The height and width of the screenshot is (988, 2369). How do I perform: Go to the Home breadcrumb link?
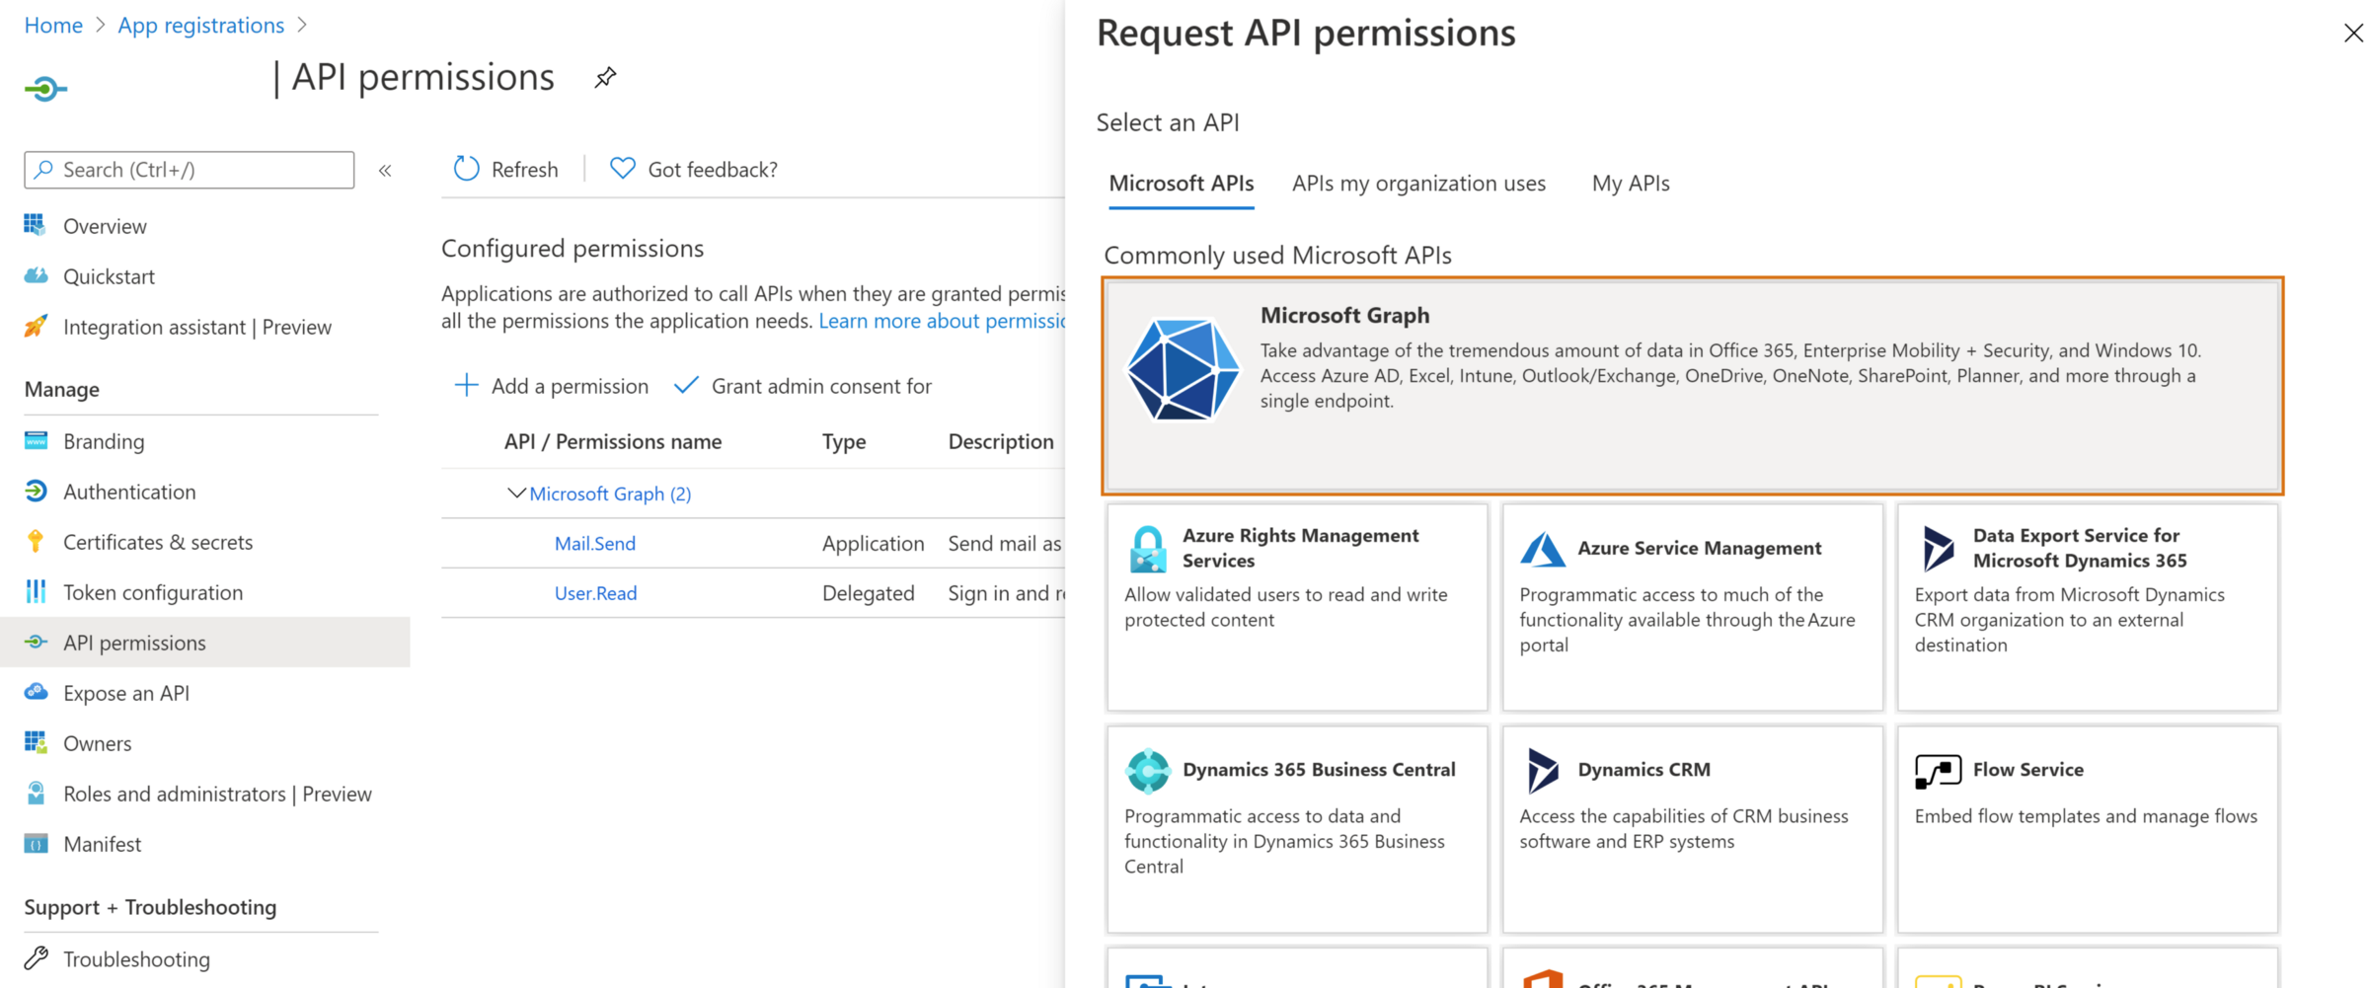pos(53,25)
